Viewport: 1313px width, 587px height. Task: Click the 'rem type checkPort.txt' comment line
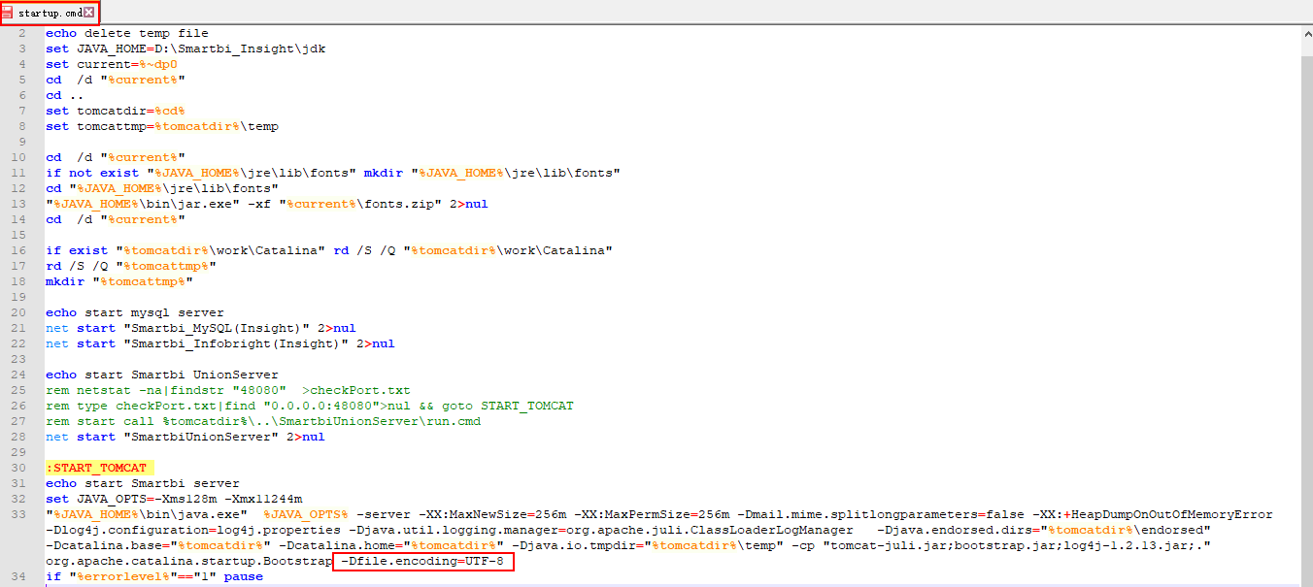point(310,406)
